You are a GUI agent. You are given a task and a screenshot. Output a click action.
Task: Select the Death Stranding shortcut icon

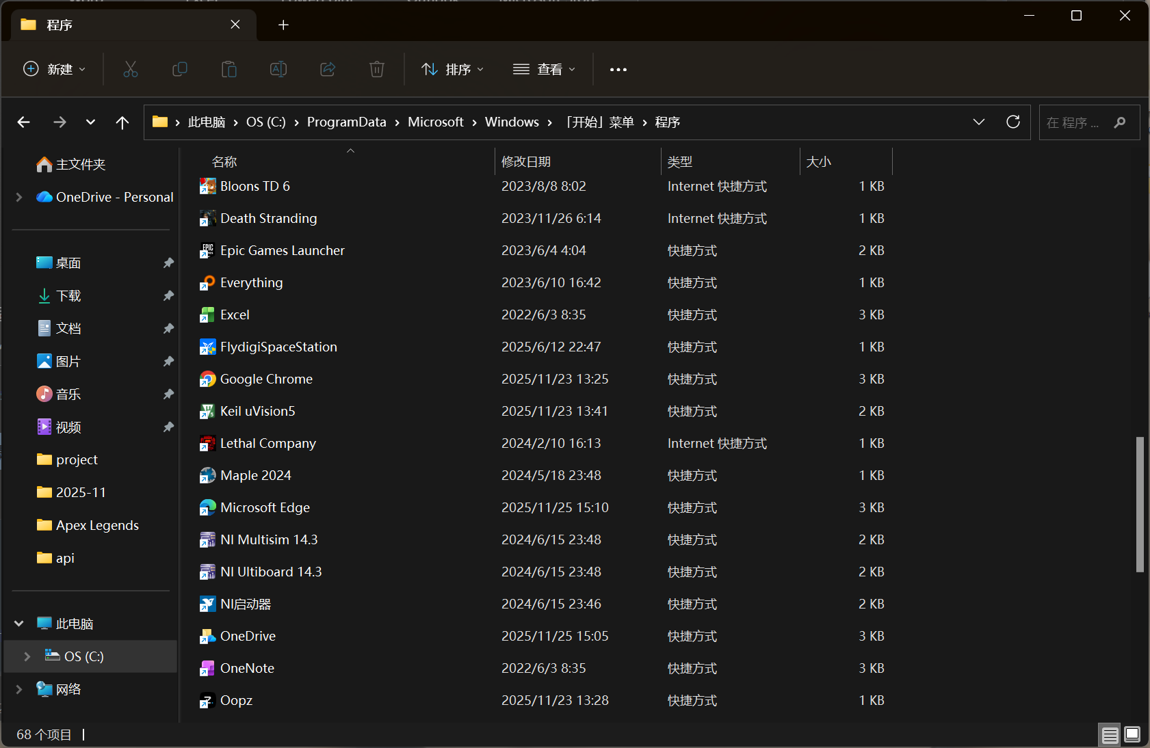pos(207,219)
